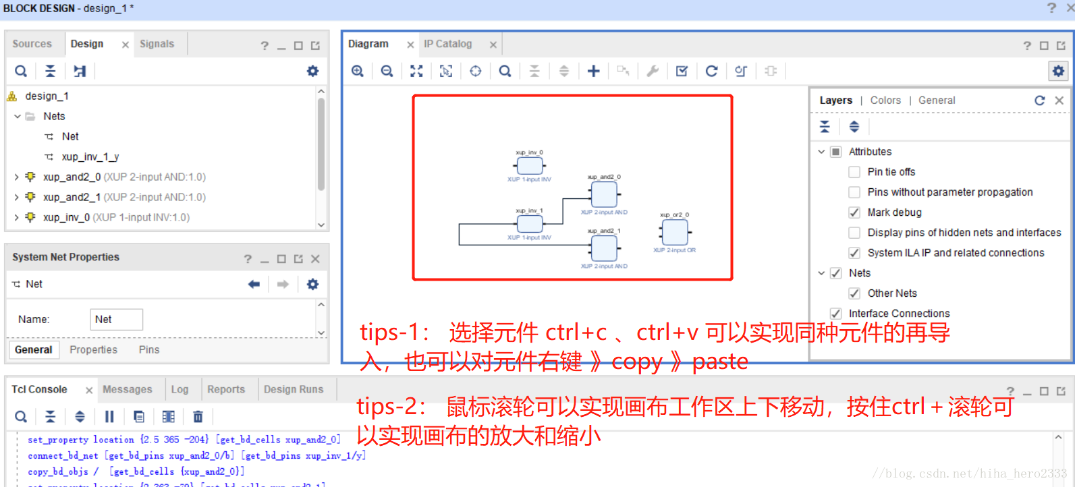Add IP with the plus icon
Screen dimensions: 1075x487
593,71
